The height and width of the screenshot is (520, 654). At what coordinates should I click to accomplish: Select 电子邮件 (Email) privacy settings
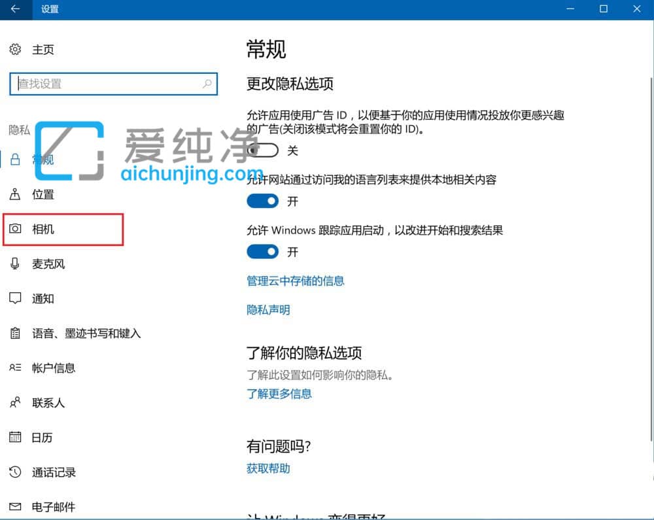[x=54, y=506]
